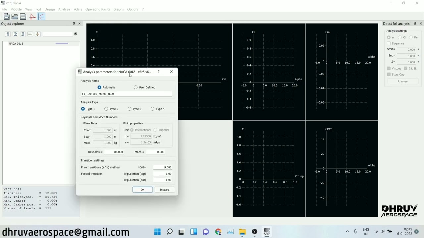424x238 pixels.
Task: Expand tree with plus button
Action: (37, 34)
